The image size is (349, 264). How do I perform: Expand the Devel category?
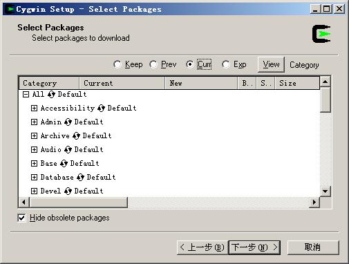[x=34, y=191]
